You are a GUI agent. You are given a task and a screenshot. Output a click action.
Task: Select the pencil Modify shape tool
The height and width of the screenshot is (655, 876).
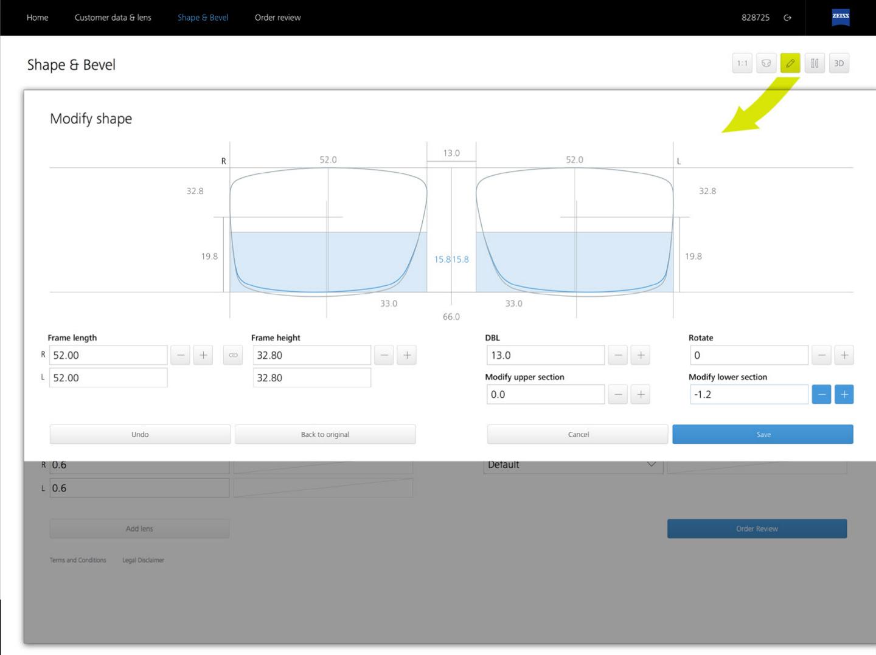tap(790, 63)
